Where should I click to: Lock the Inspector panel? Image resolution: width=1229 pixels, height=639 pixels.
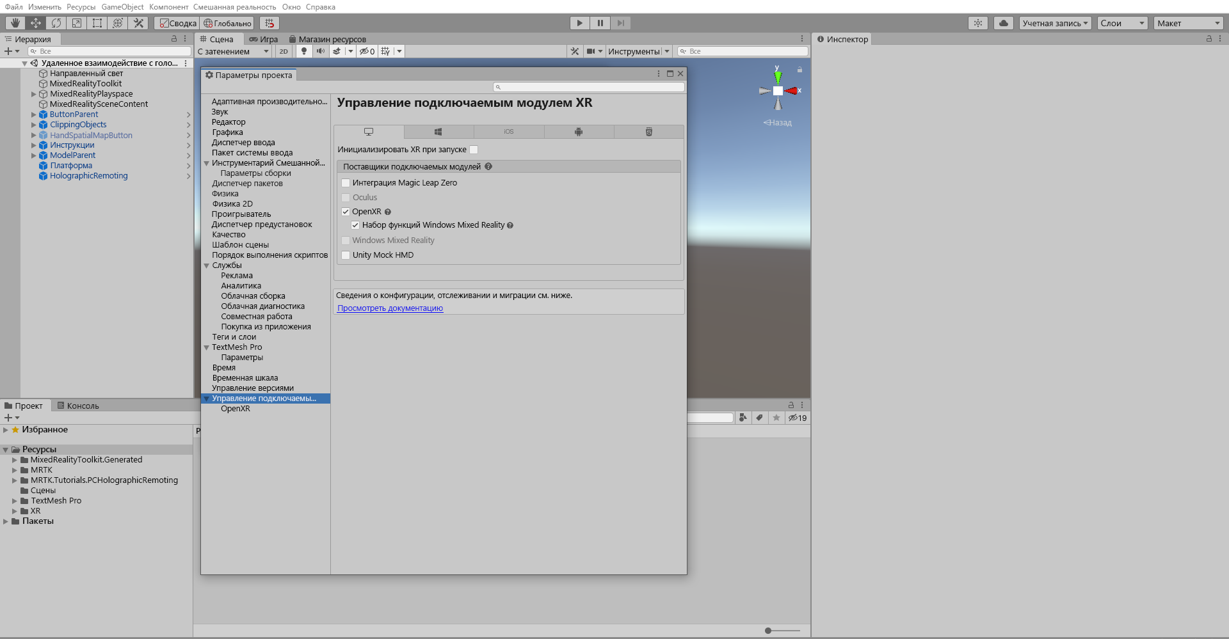click(1209, 38)
